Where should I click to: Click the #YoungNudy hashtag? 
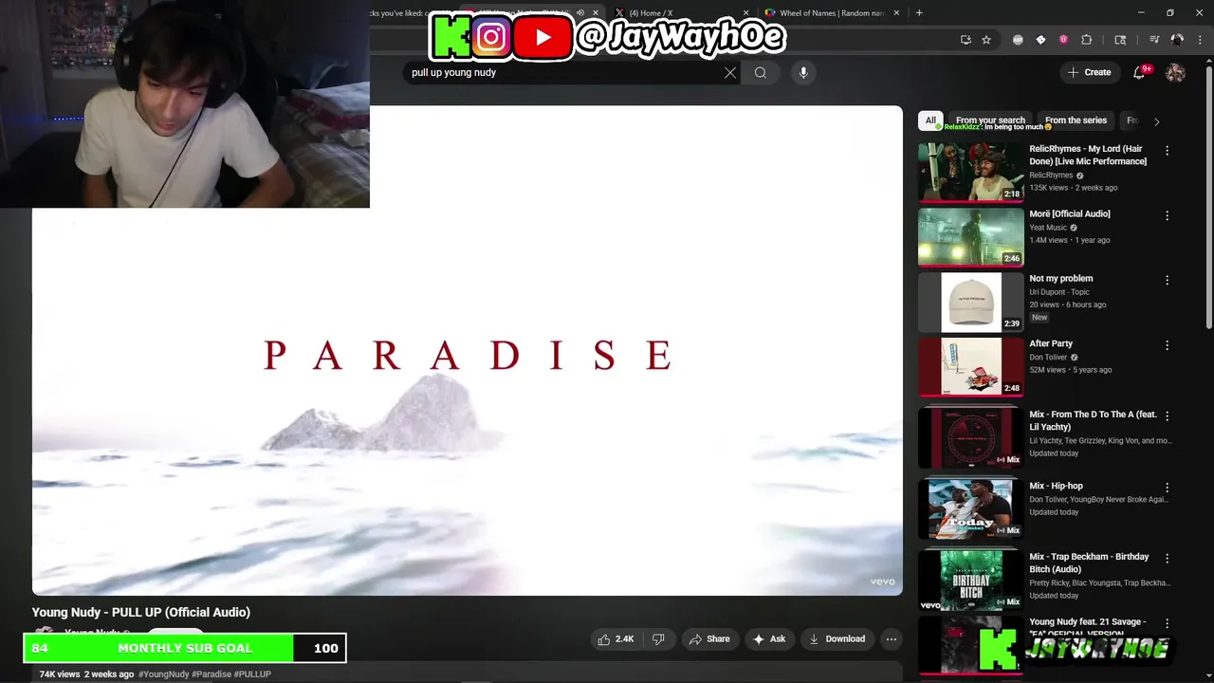pos(164,674)
